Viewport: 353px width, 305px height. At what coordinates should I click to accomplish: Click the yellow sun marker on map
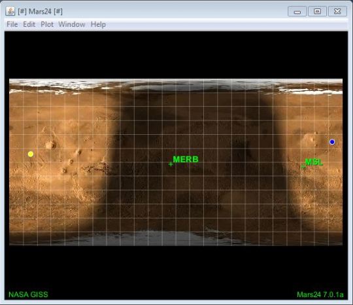tap(31, 154)
